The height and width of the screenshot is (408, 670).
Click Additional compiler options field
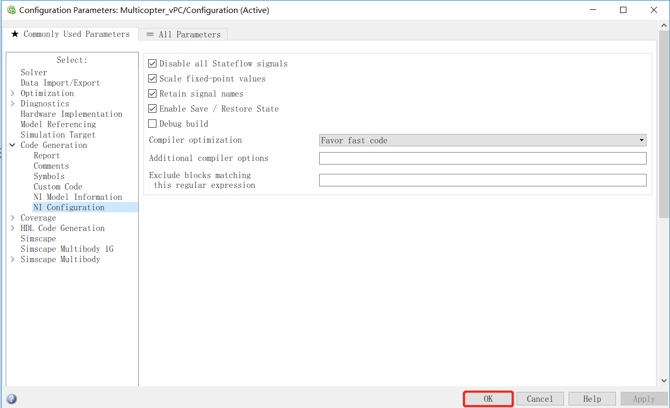coord(482,158)
